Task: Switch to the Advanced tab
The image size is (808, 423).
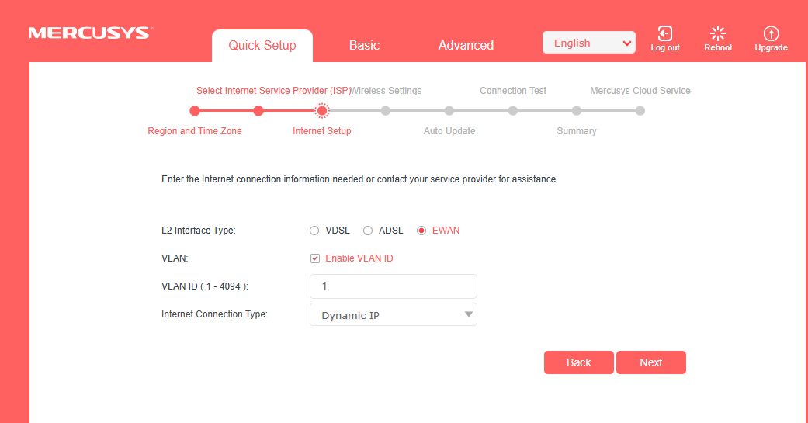Action: [x=466, y=45]
